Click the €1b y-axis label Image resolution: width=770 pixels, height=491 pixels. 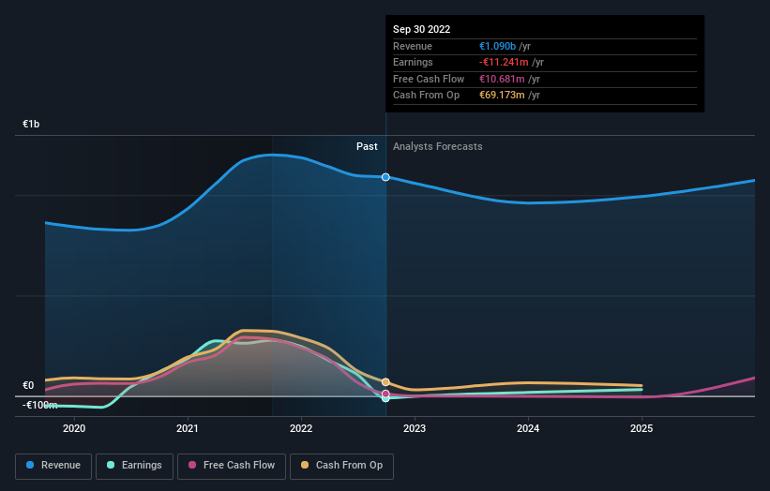31,124
